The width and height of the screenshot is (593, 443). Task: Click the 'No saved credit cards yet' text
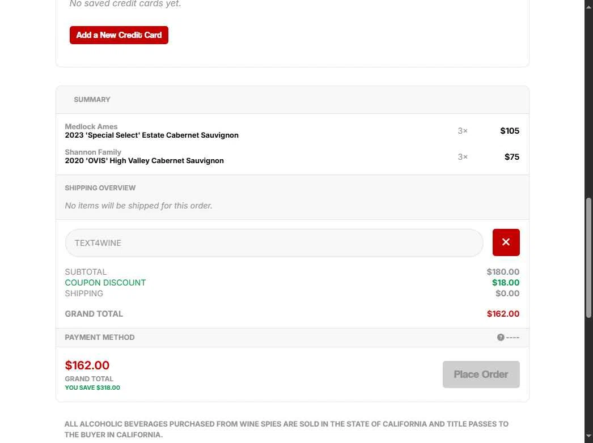(125, 4)
